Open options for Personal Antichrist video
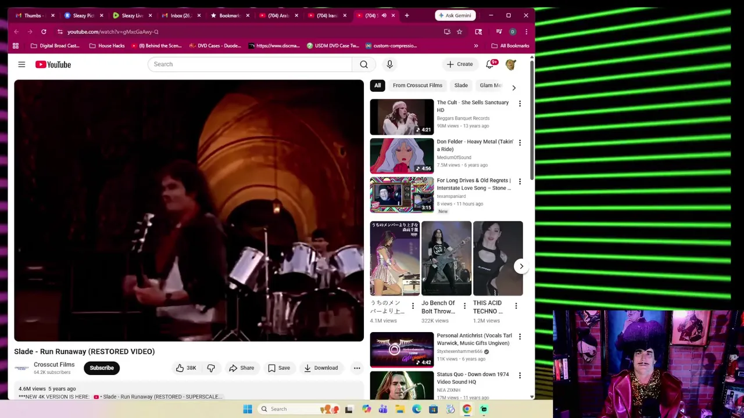 (520, 336)
